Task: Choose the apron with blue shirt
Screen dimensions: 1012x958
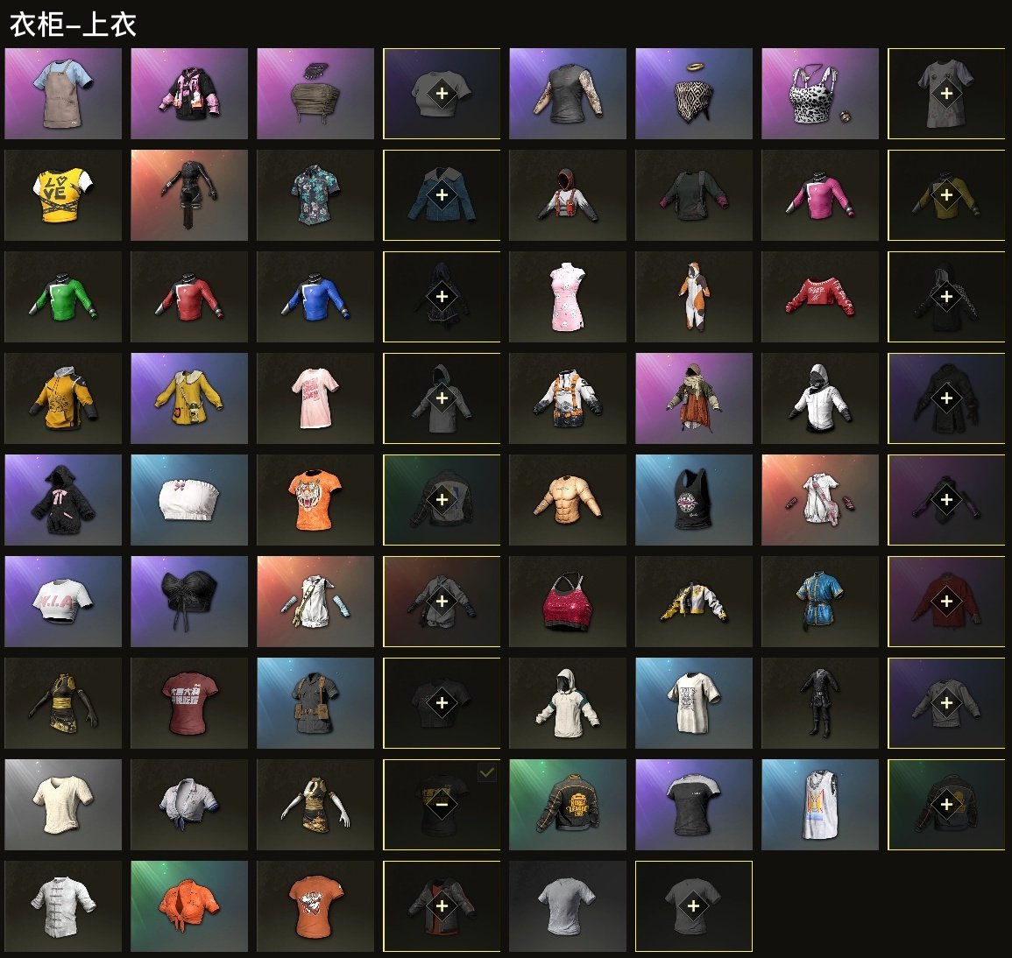Action: point(62,94)
